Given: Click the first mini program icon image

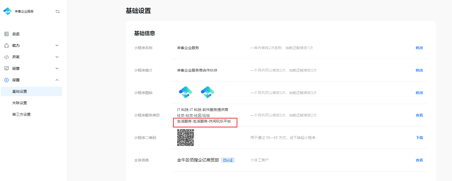Looking at the screenshot, I should pos(186,92).
